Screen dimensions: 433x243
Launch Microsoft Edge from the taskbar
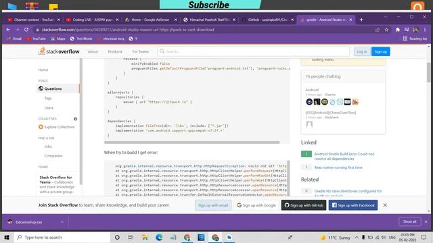159,237
